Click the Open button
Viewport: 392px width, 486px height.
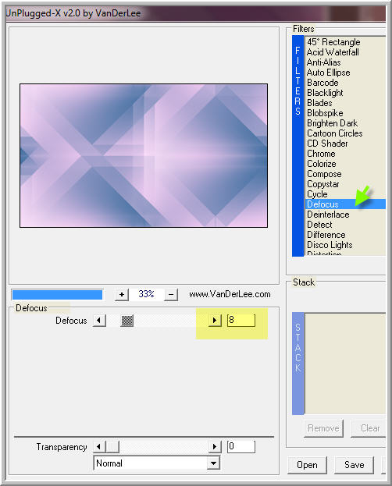click(x=307, y=465)
